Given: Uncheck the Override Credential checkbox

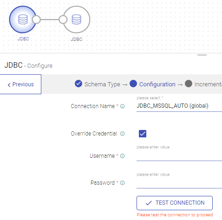Looking at the screenshot, I should tap(143, 134).
